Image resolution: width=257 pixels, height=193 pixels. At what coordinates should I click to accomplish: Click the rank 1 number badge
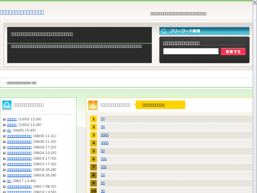[93, 119]
